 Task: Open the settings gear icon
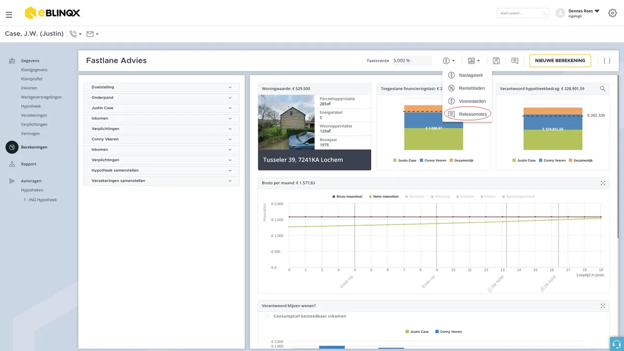613,13
